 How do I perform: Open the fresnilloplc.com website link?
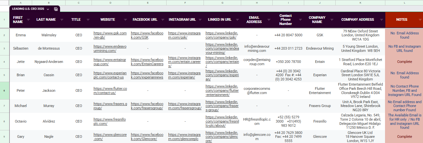[x=110, y=121]
